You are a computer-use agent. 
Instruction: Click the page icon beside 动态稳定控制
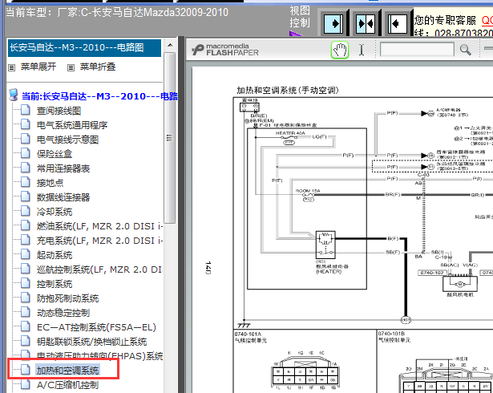[x=26, y=313]
